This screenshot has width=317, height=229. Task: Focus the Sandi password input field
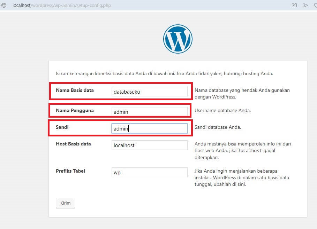pos(149,128)
